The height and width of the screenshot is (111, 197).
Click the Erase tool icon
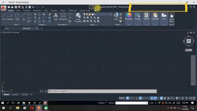(50, 14)
